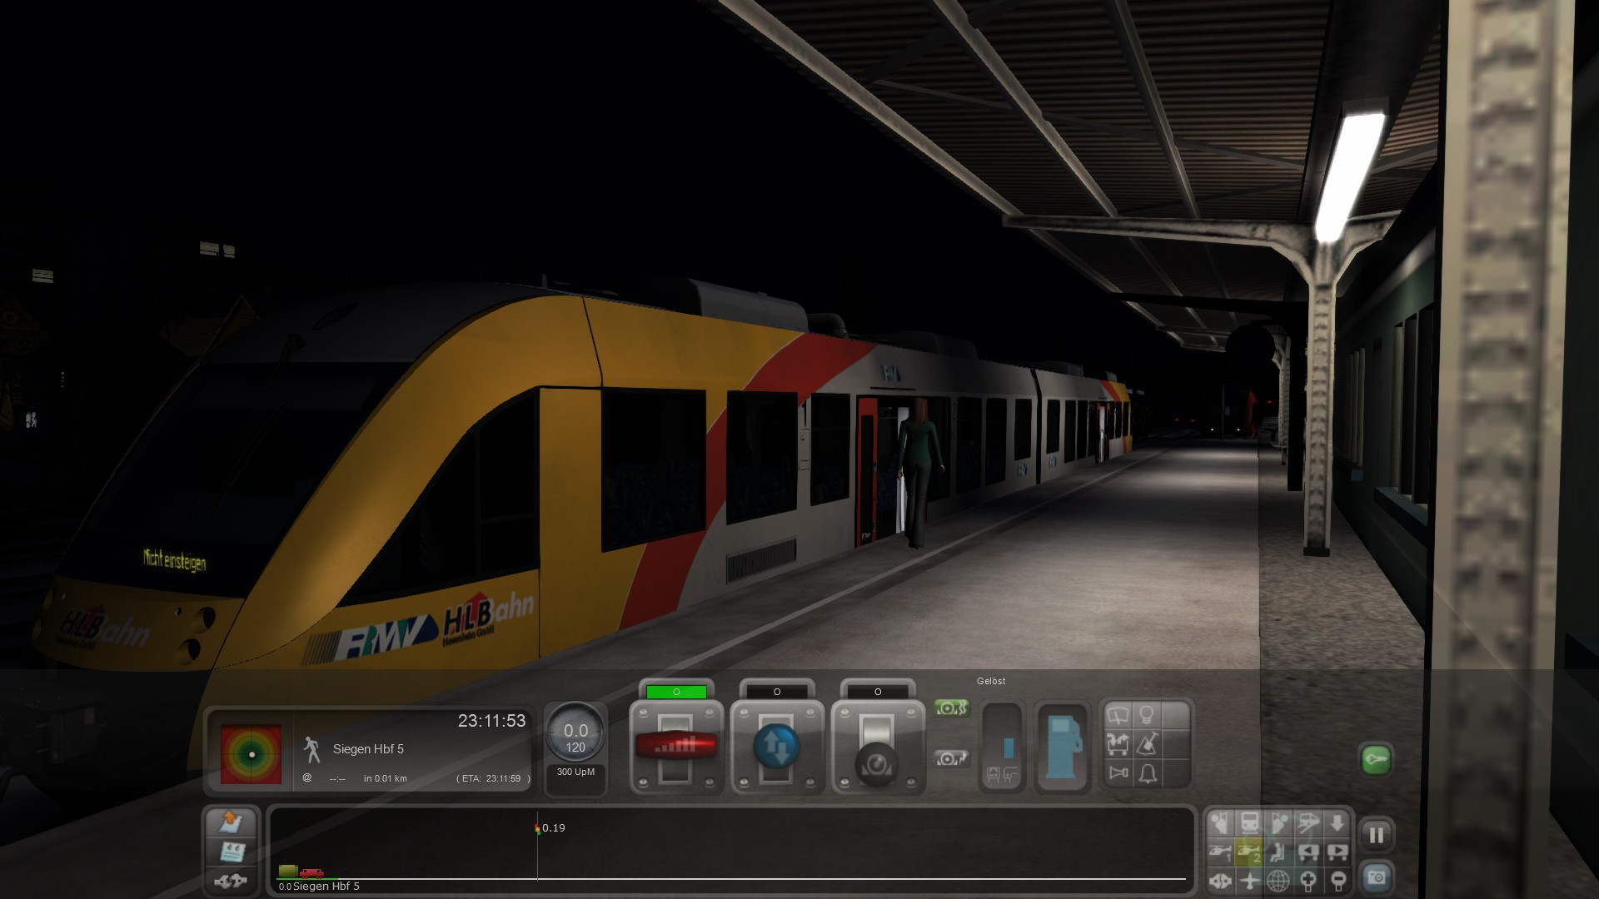Click the 0.19 signal marker on track

(x=537, y=828)
